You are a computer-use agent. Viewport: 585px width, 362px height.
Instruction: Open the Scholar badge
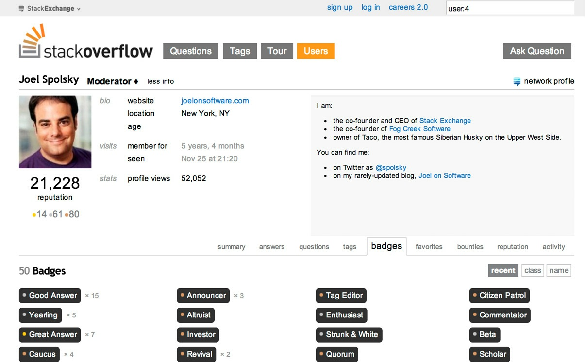[x=490, y=354]
